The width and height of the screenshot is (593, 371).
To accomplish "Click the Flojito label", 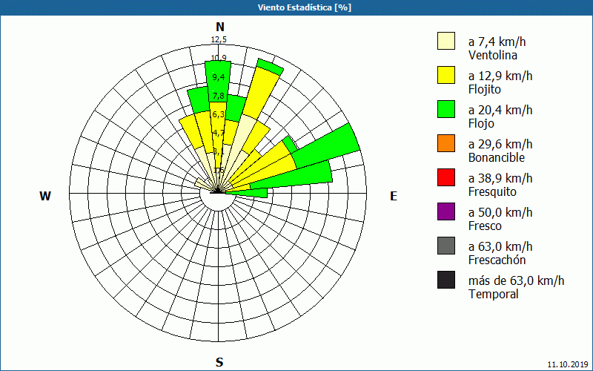I will coord(485,90).
